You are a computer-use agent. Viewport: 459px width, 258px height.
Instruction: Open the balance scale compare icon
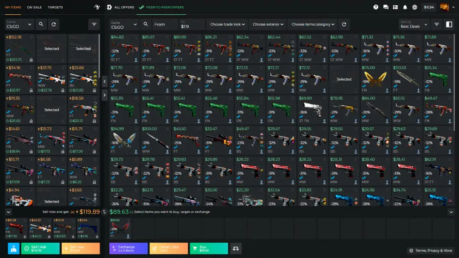click(236, 248)
